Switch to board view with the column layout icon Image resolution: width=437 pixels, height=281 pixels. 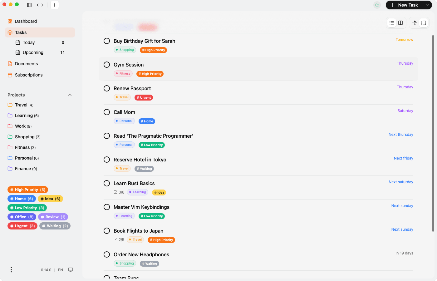coord(400,22)
